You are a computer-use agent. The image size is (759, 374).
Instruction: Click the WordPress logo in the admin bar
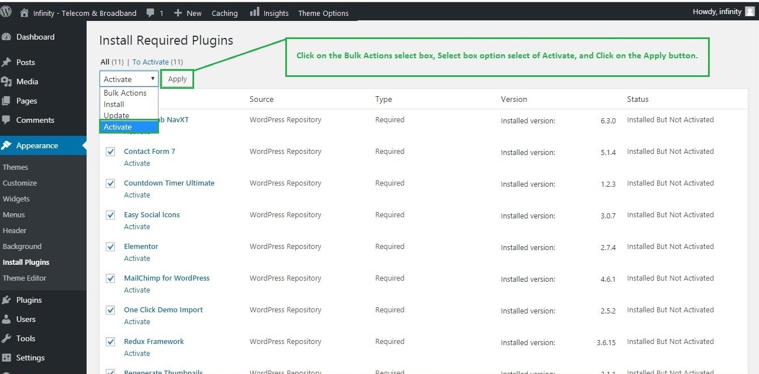(6, 12)
